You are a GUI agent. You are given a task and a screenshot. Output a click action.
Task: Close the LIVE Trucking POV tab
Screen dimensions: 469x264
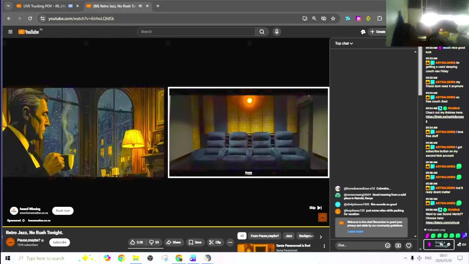pyautogui.click(x=77, y=6)
